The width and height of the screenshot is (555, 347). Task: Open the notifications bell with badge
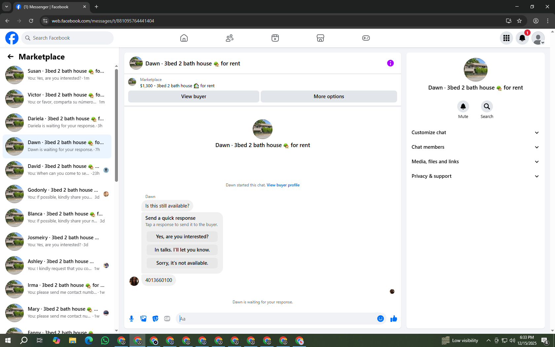pos(522,38)
